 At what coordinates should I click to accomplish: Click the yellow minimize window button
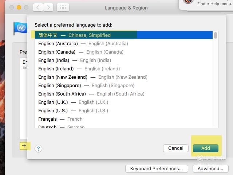click(x=19, y=7)
